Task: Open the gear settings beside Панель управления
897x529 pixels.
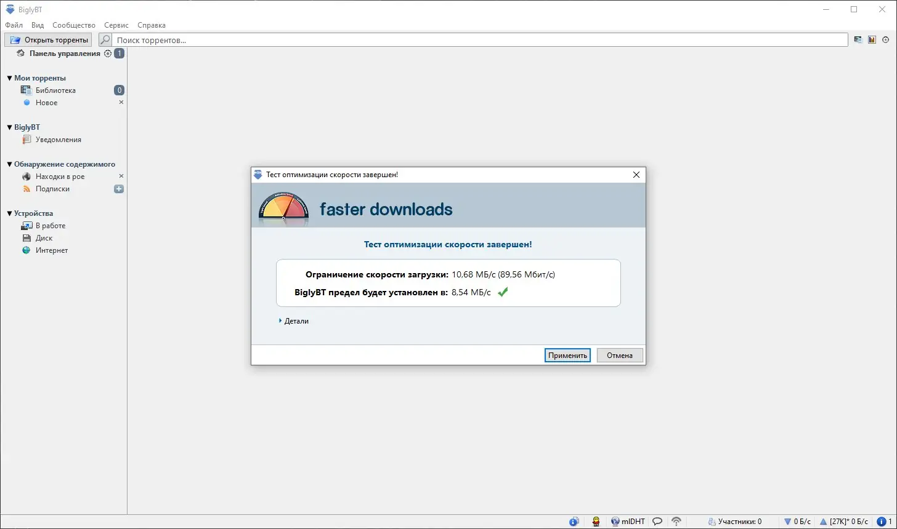Action: point(108,54)
